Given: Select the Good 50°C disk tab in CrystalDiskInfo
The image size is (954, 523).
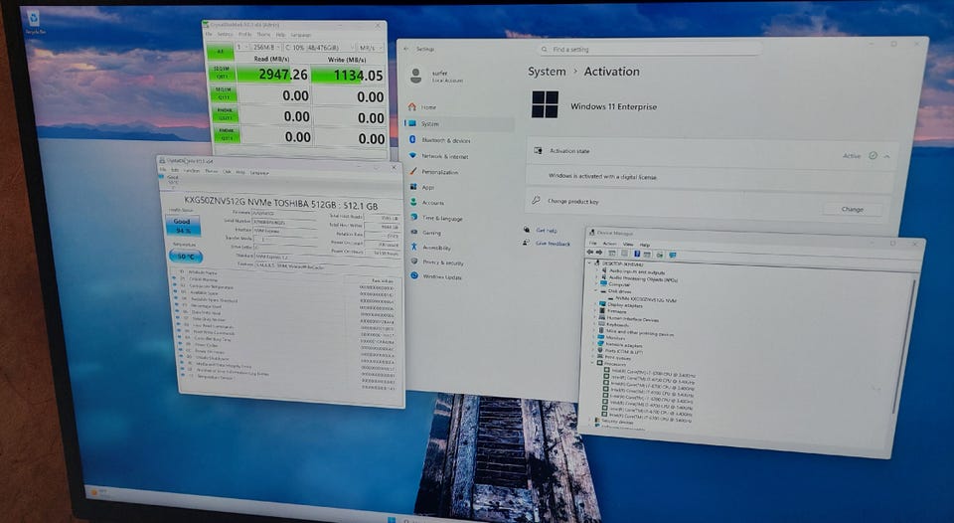Looking at the screenshot, I should [173, 180].
